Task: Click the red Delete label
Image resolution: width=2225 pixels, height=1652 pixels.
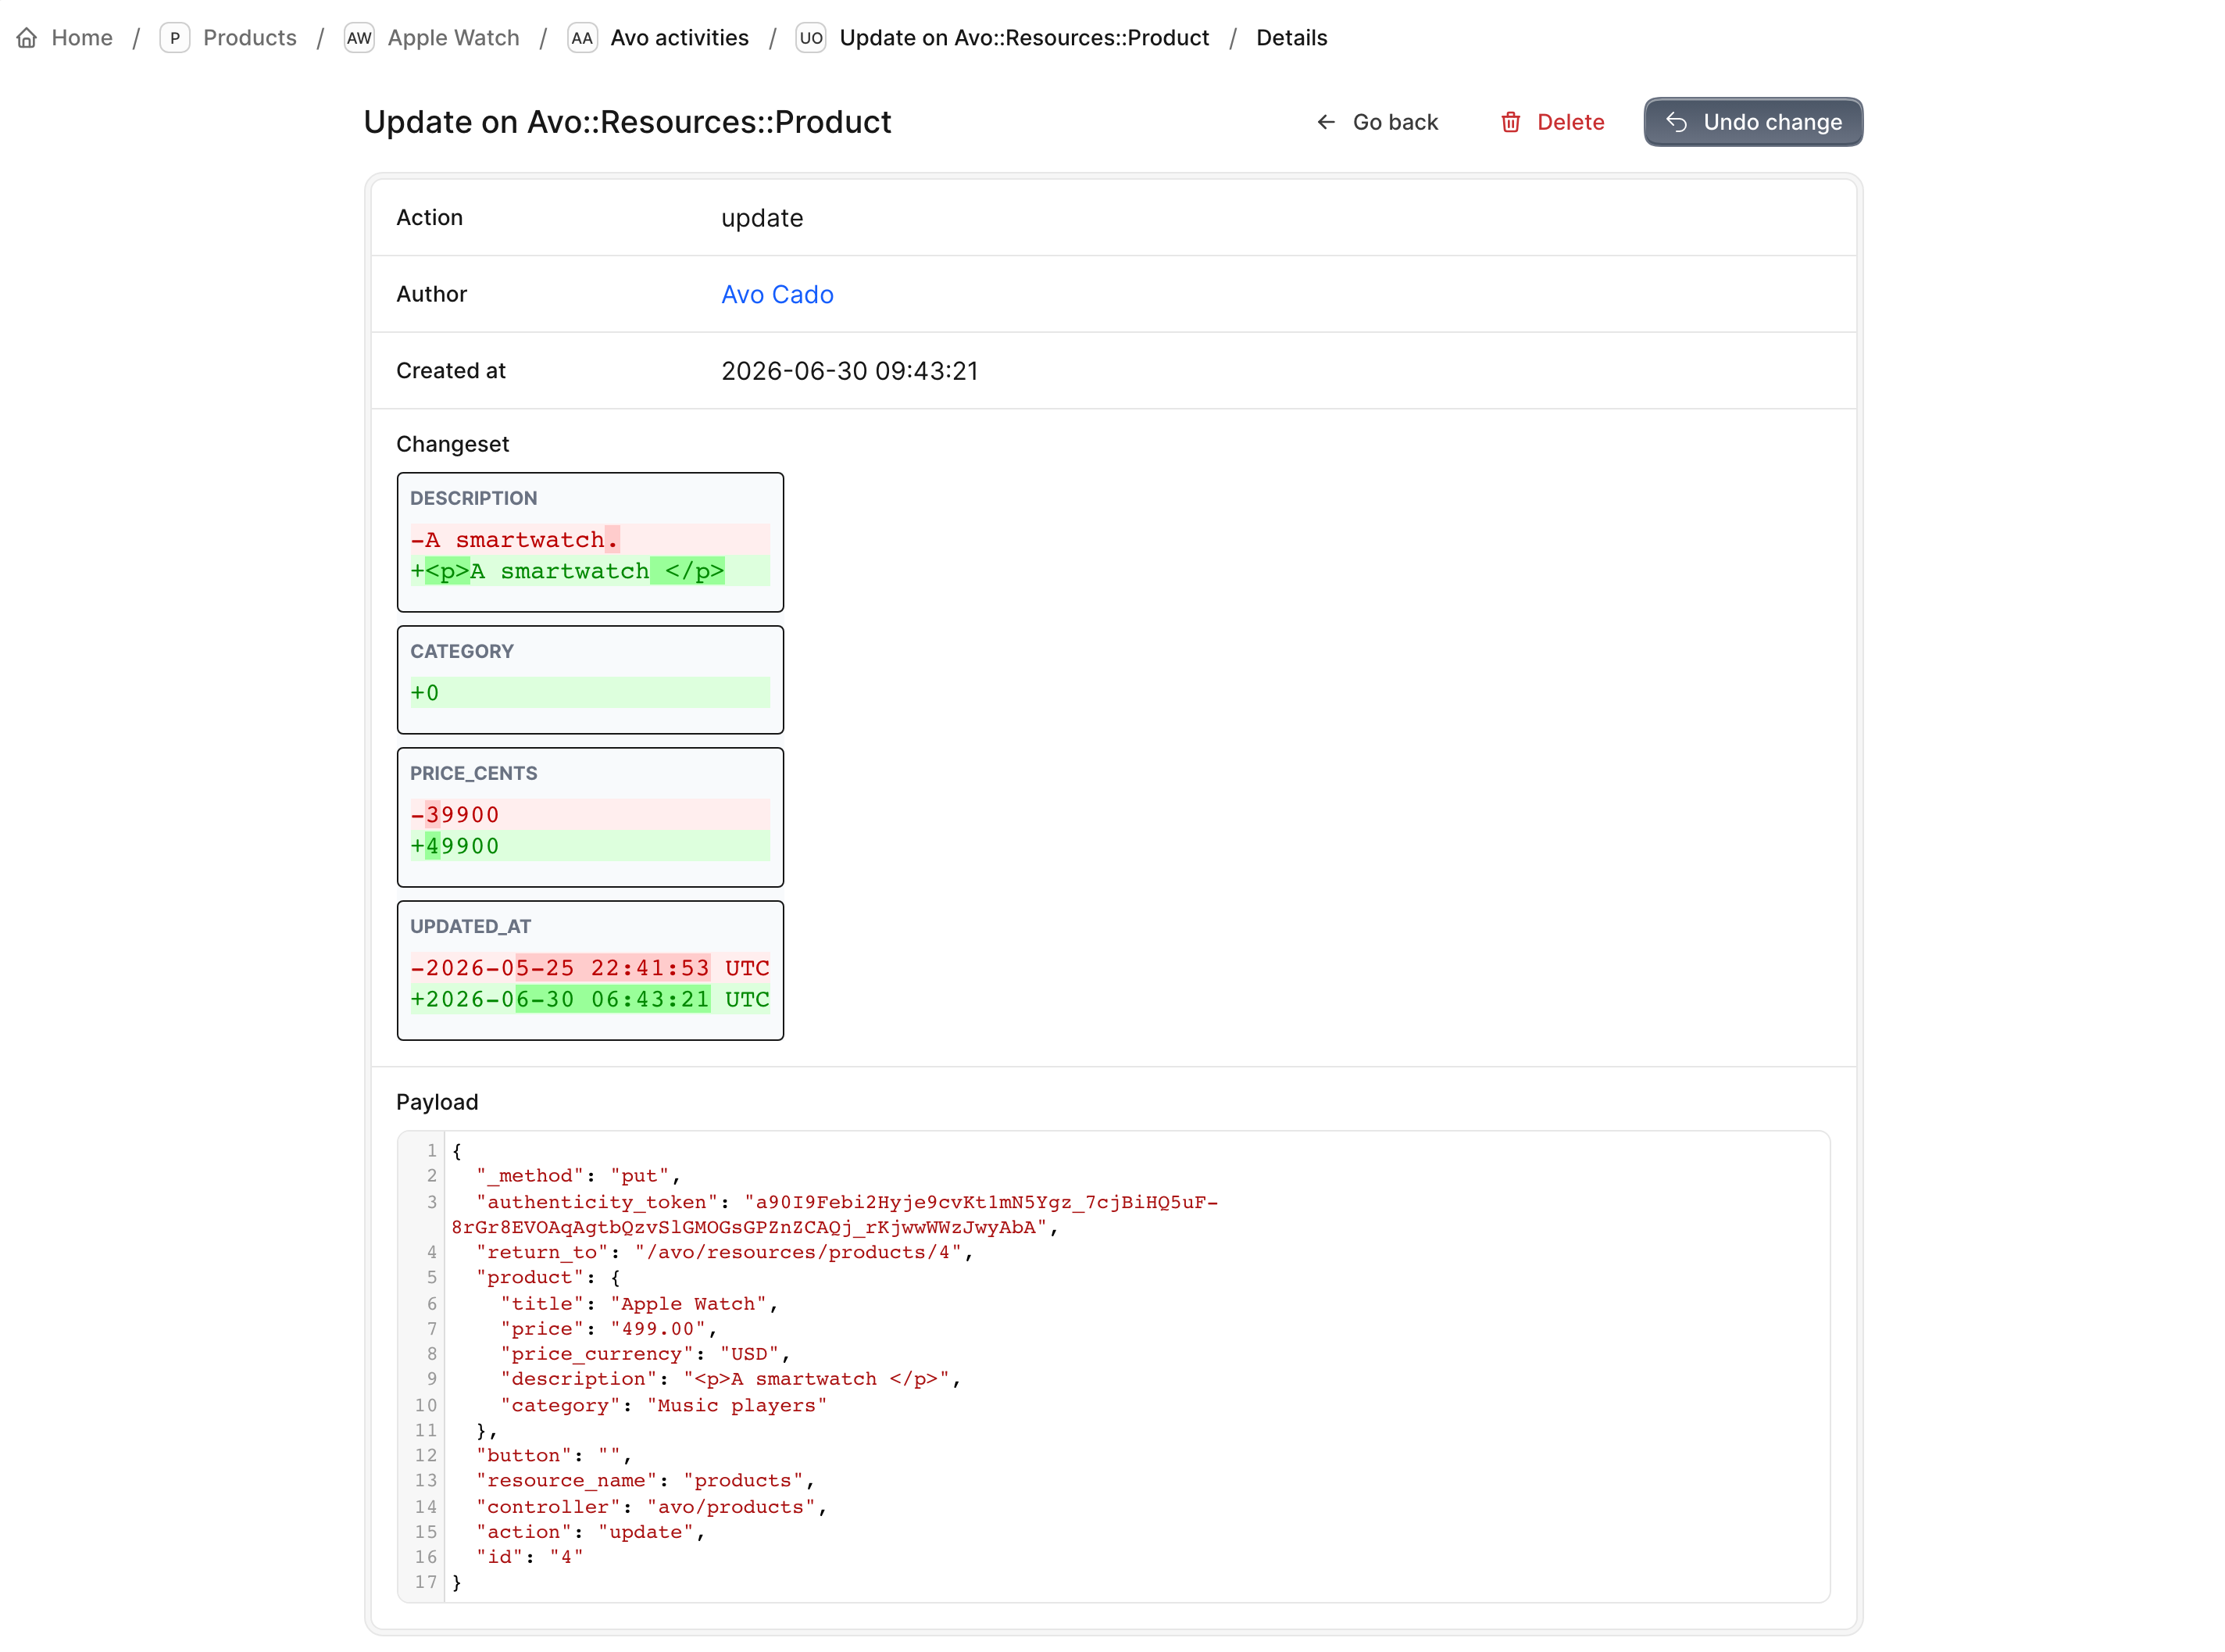Action: pyautogui.click(x=1570, y=122)
